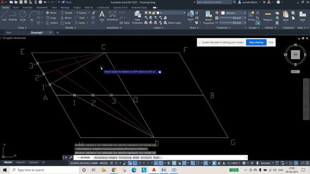This screenshot has width=310, height=174.
Task: Open the Decimal units dropdown
Action: click(267, 163)
